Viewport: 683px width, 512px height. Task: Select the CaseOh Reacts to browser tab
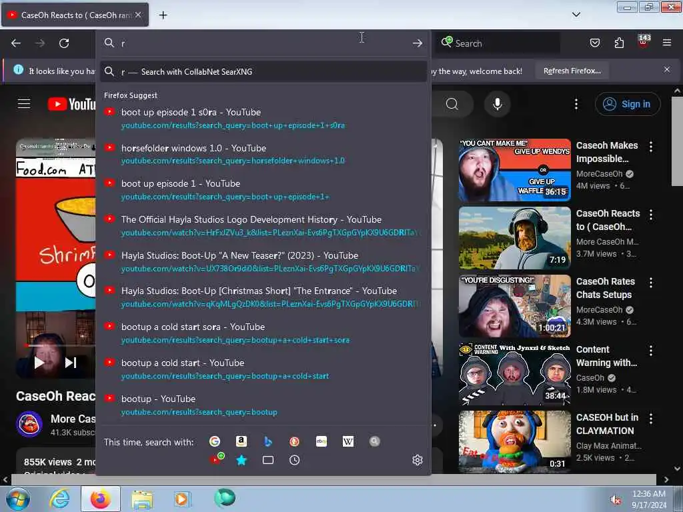[75, 15]
